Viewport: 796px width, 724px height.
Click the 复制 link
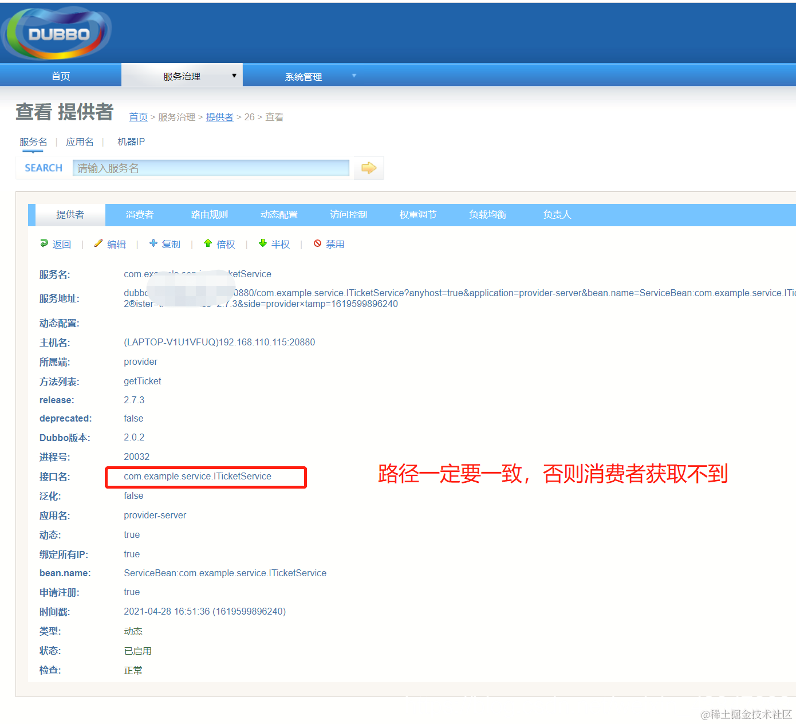(171, 245)
